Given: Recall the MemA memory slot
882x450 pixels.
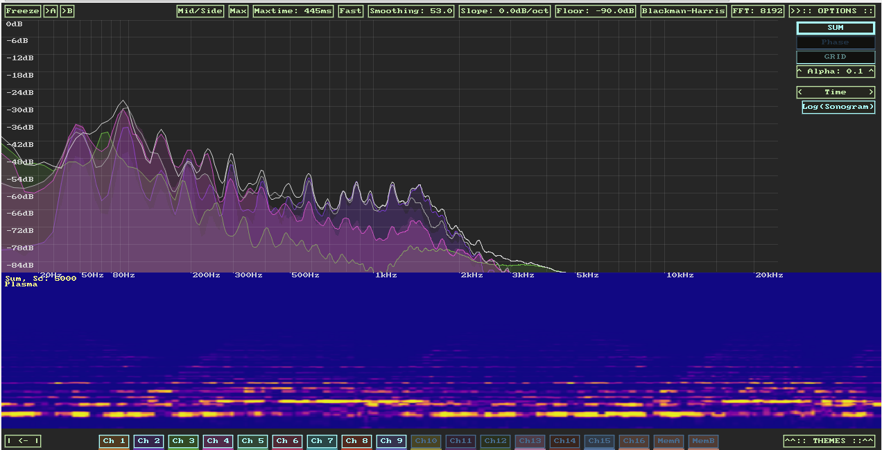Looking at the screenshot, I should 668,442.
